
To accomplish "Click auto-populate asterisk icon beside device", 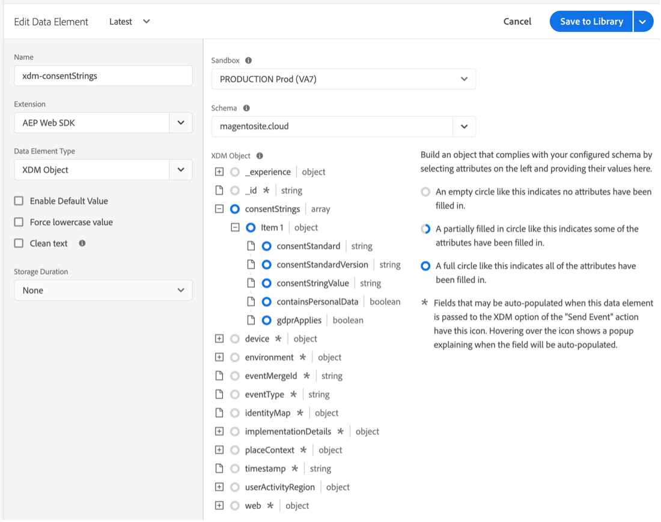I will [x=278, y=339].
